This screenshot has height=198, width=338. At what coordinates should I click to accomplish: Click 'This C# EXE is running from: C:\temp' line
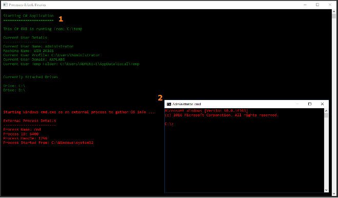coord(43,29)
